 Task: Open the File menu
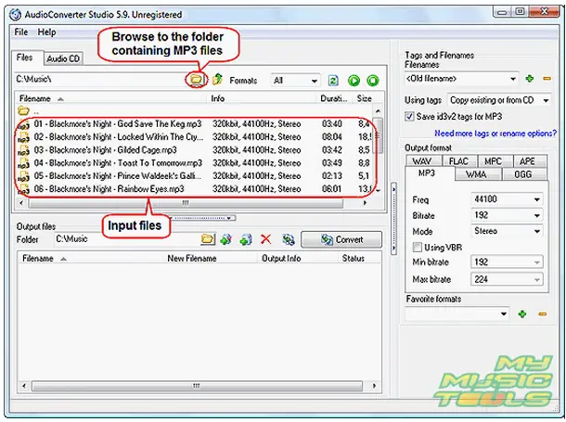(x=21, y=32)
